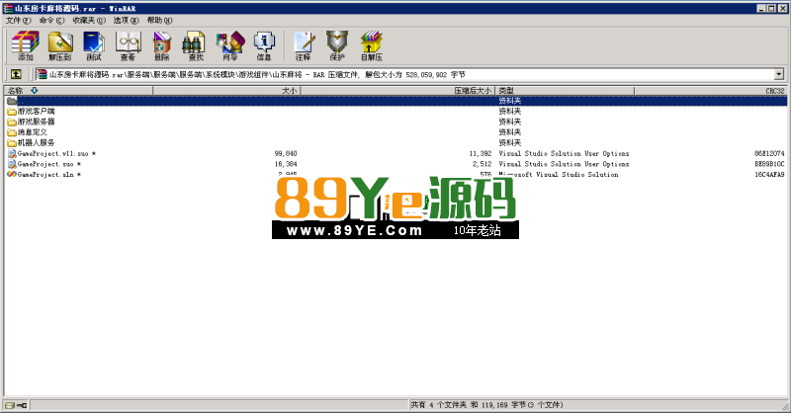Image resolution: width=791 pixels, height=413 pixels.
Task: Open the 收藏夹 (Favorites) menu
Action: 89,20
